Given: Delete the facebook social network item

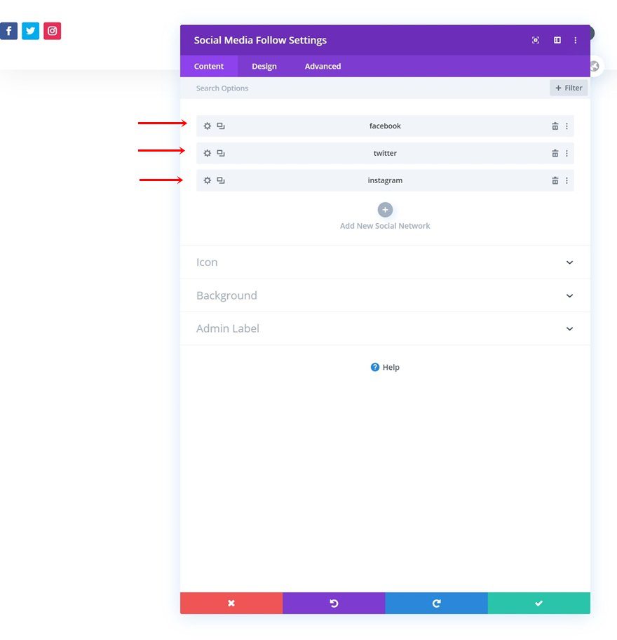Looking at the screenshot, I should [555, 126].
